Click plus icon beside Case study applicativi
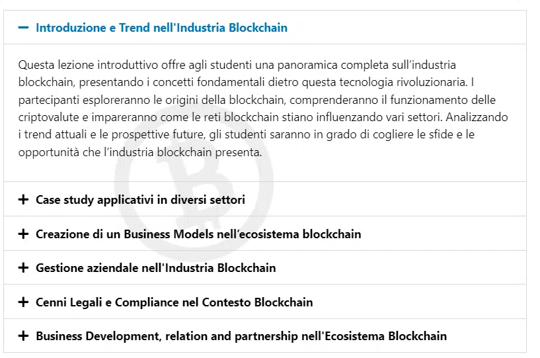The width and height of the screenshot is (540, 358). [x=24, y=200]
